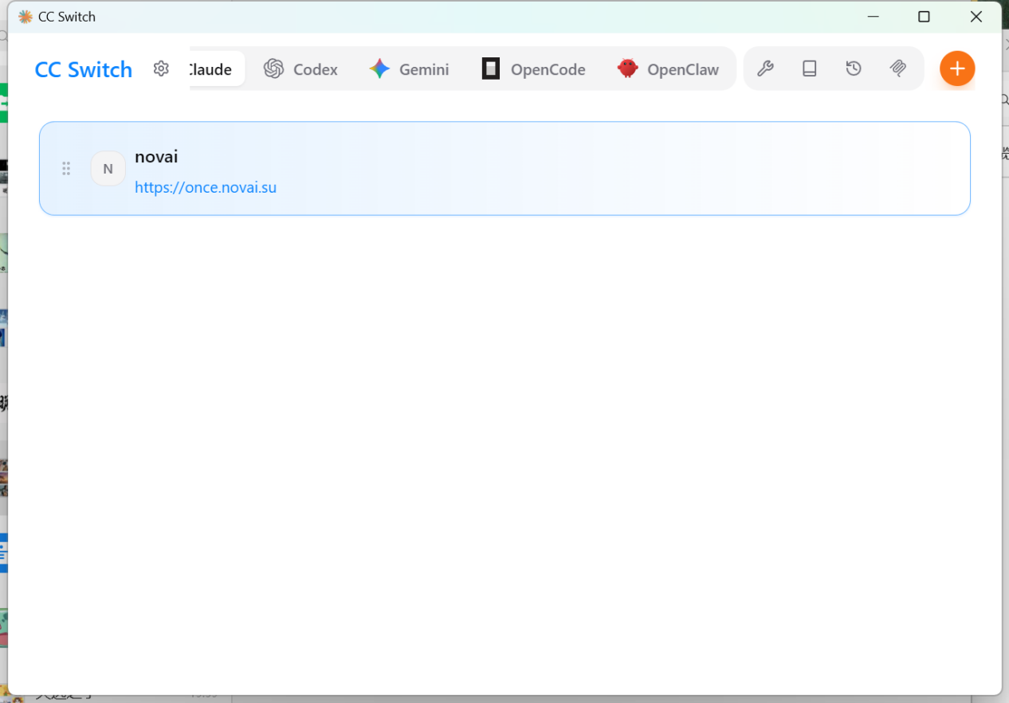1009x703 pixels.
Task: View history via the clock icon
Action: (854, 68)
